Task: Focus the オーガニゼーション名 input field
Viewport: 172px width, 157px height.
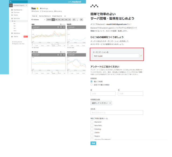Action: tap(116, 56)
